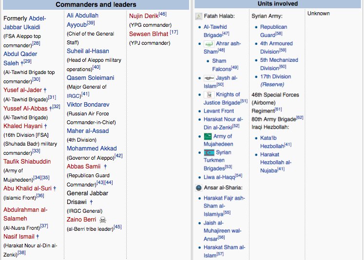Image resolution: width=364 pixels, height=260 pixels.
Task: Open the 4th Armoured Division link
Action: [276, 48]
